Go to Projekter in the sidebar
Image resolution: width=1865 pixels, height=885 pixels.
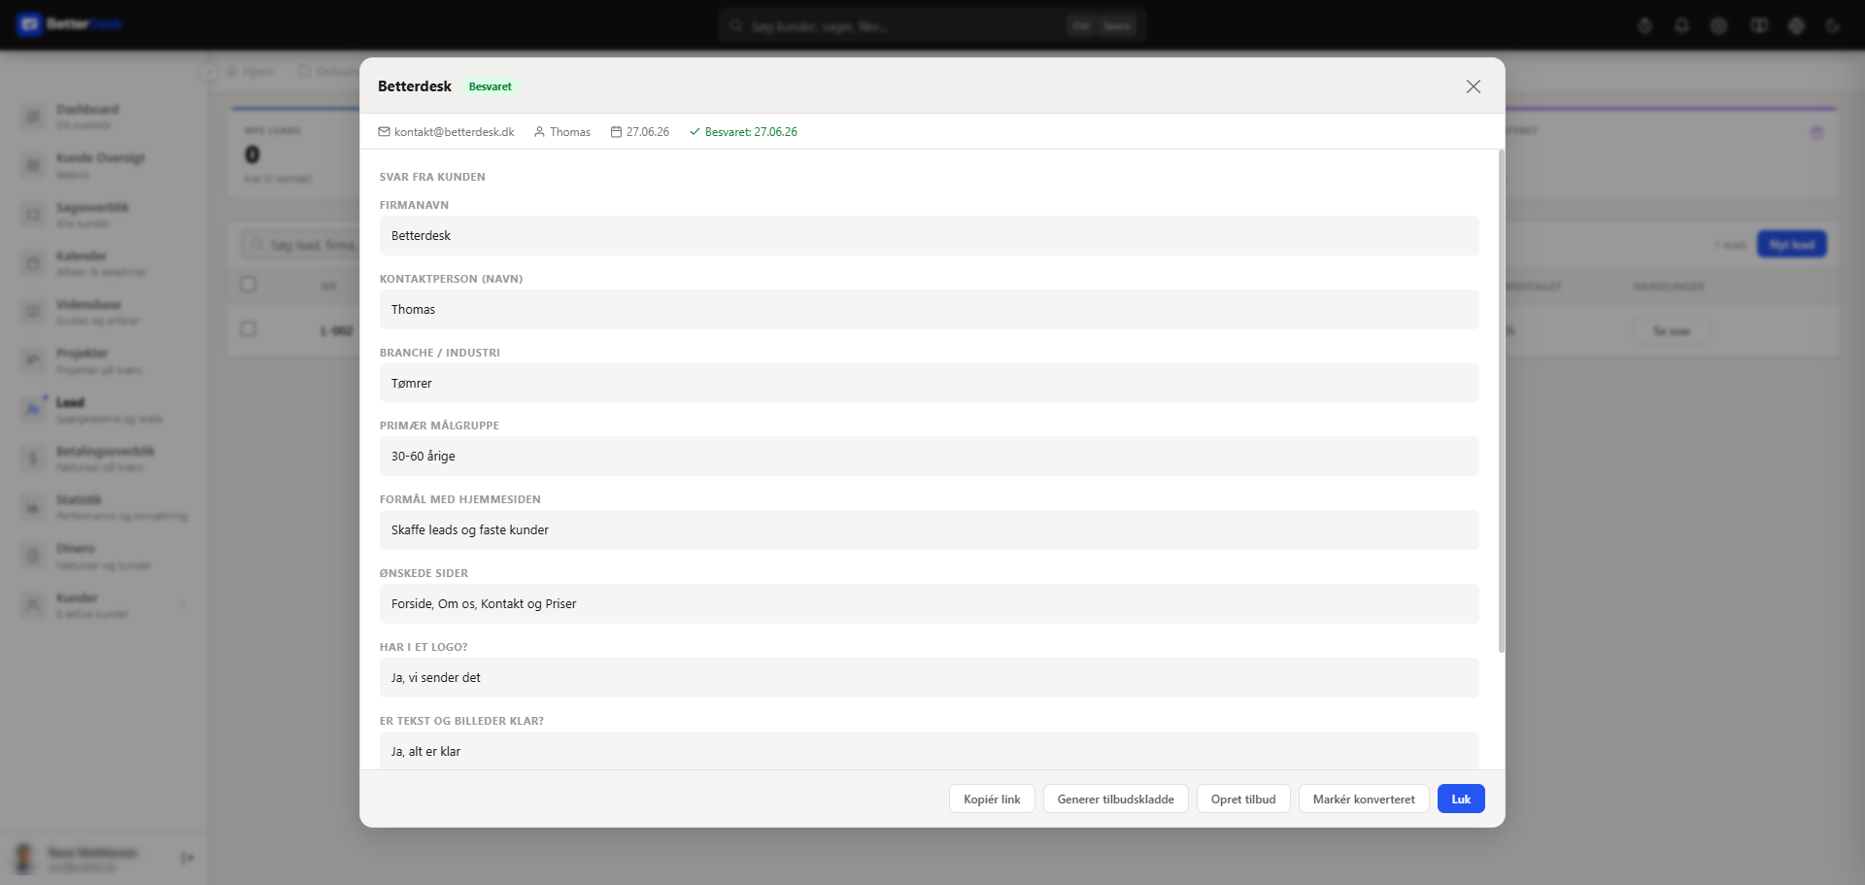(x=102, y=360)
